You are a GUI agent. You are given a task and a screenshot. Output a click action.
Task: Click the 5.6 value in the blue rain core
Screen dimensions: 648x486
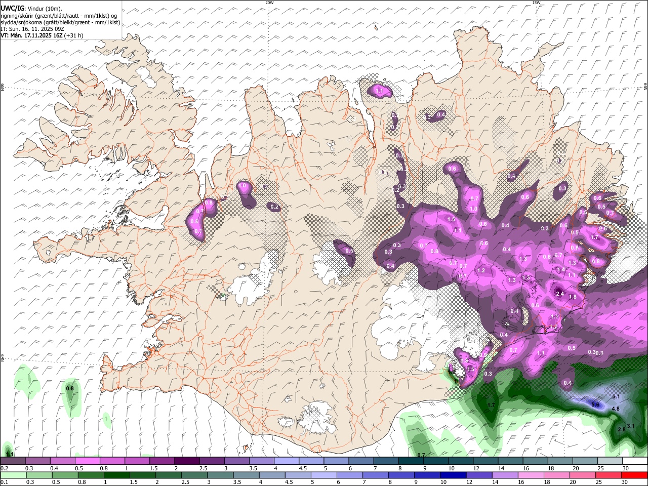tap(595, 404)
